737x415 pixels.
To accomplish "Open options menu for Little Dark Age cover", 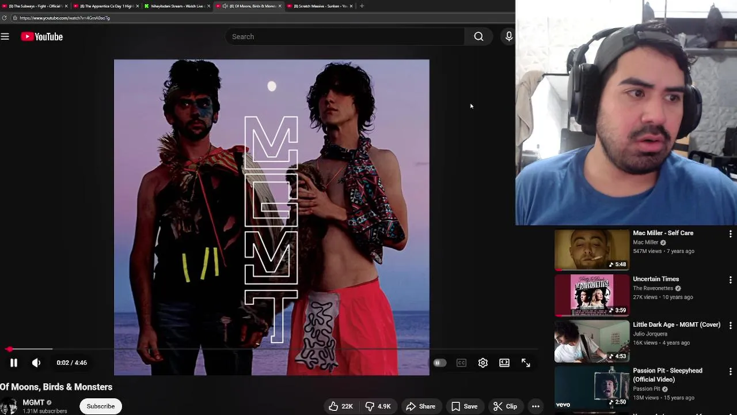I will [730, 326].
